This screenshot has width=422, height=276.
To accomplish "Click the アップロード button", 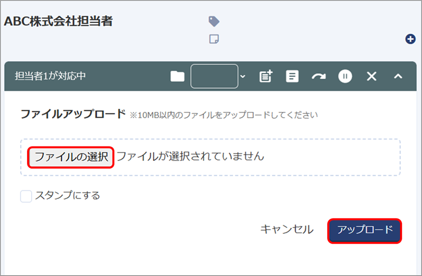I will point(365,231).
